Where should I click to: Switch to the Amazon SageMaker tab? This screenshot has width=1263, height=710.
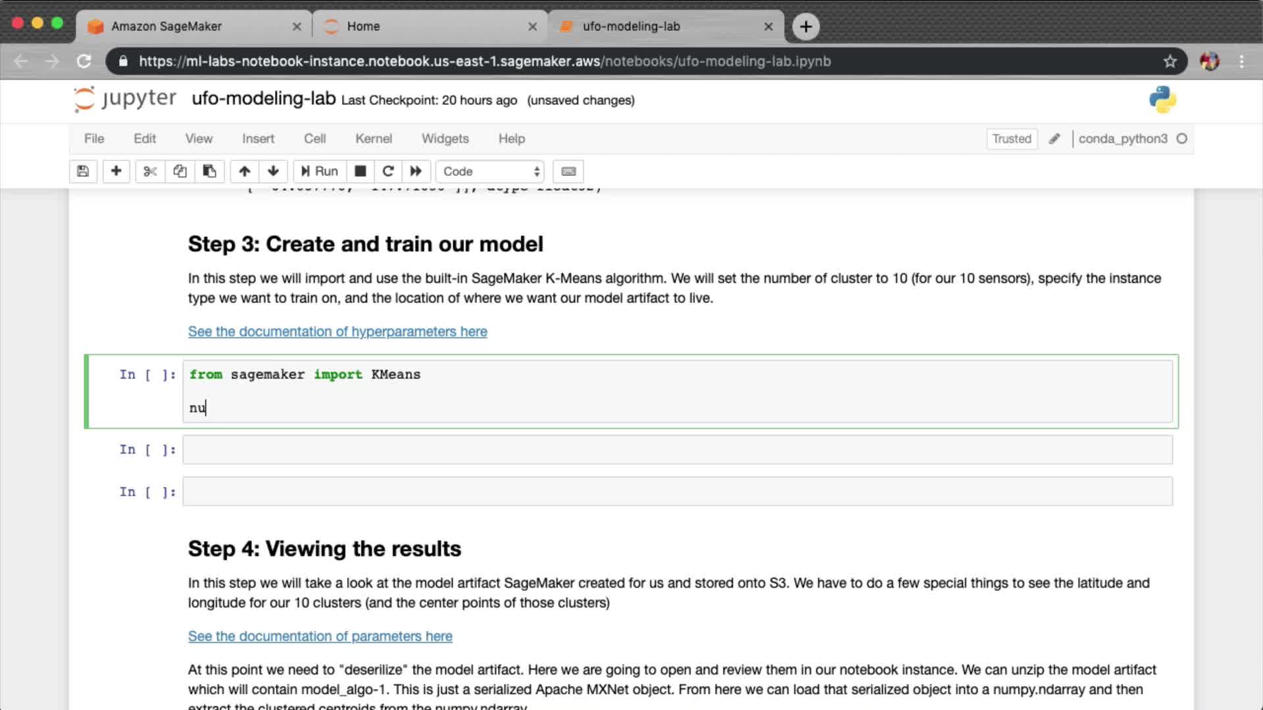pos(166,26)
